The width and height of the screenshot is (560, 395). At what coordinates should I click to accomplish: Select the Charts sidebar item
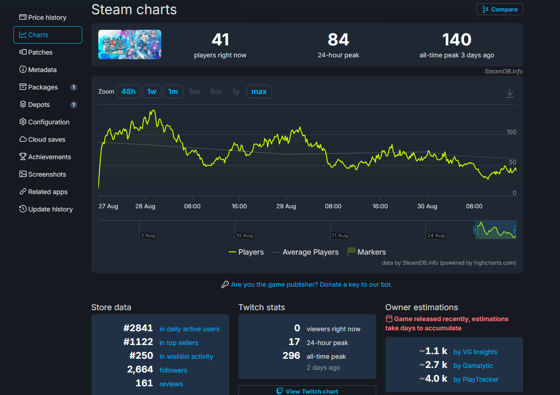tap(48, 35)
